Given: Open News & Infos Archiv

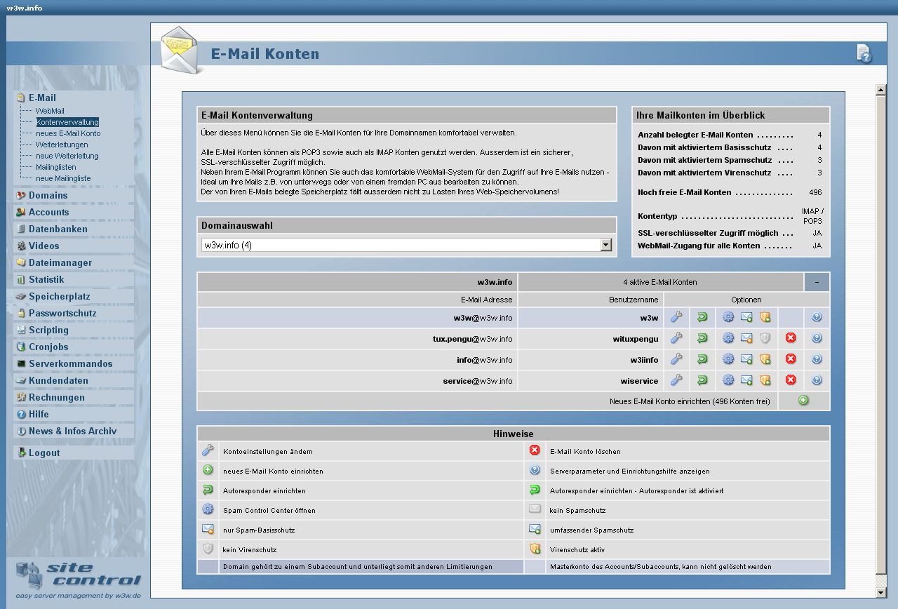Looking at the screenshot, I should [x=74, y=431].
